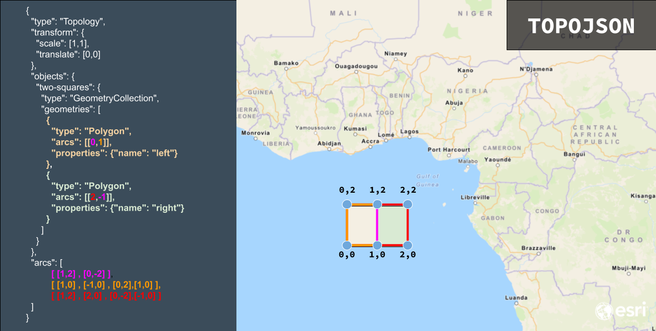Click the Luanda city label
The image size is (656, 331).
coord(516,298)
